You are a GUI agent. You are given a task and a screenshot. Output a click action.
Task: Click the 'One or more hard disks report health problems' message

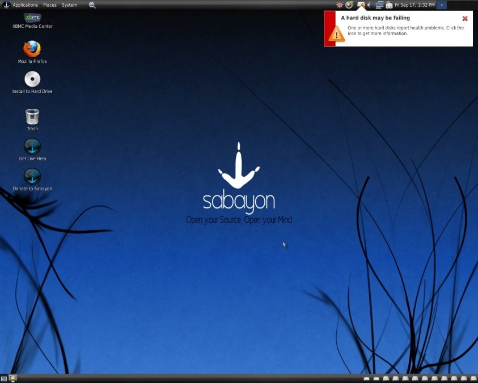[x=405, y=31]
